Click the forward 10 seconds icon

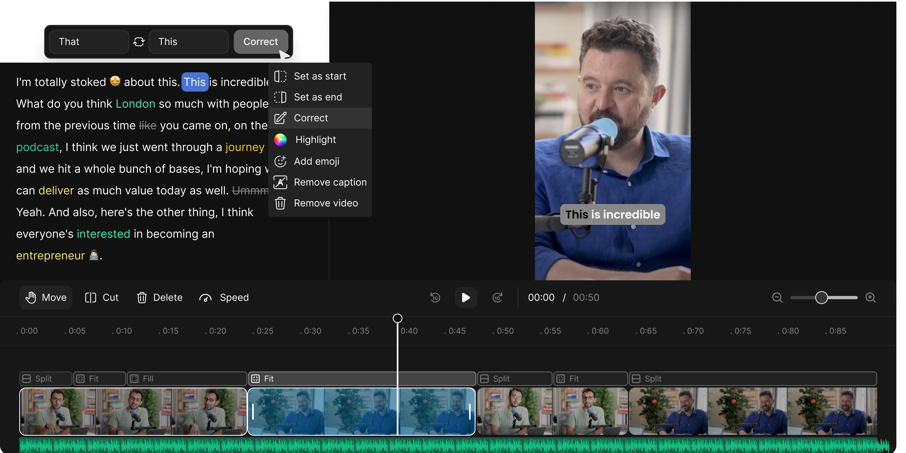click(x=497, y=297)
